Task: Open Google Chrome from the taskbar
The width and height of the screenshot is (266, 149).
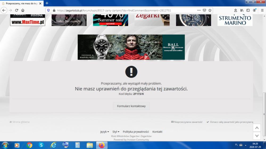Action: (x=29, y=145)
